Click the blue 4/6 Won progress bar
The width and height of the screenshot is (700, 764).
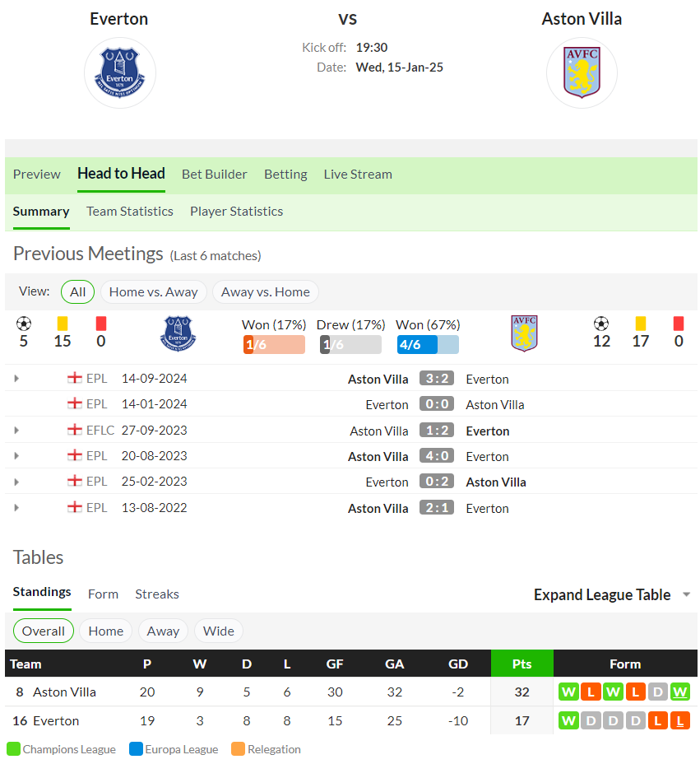(428, 344)
